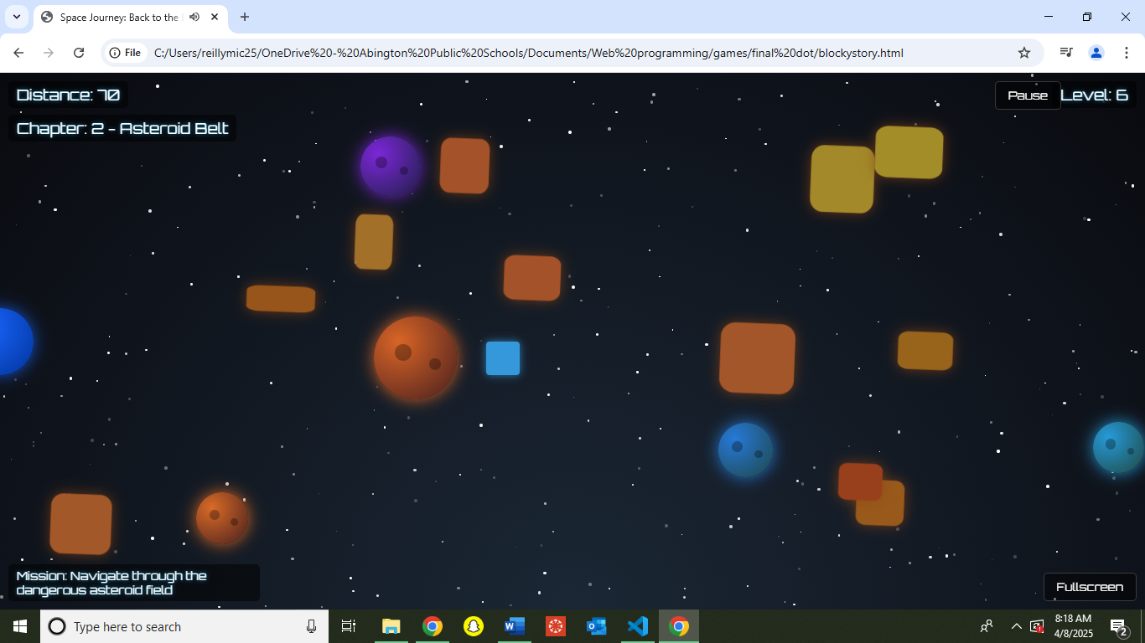
Task: Open the Windows Task View
Action: point(349,626)
